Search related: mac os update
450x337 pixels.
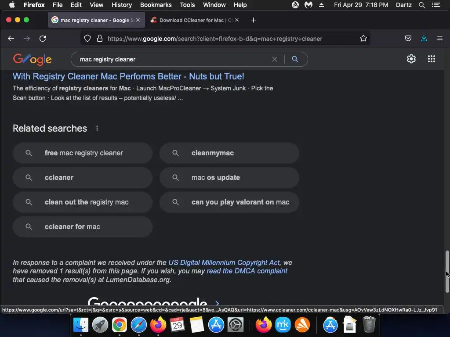[x=229, y=178]
